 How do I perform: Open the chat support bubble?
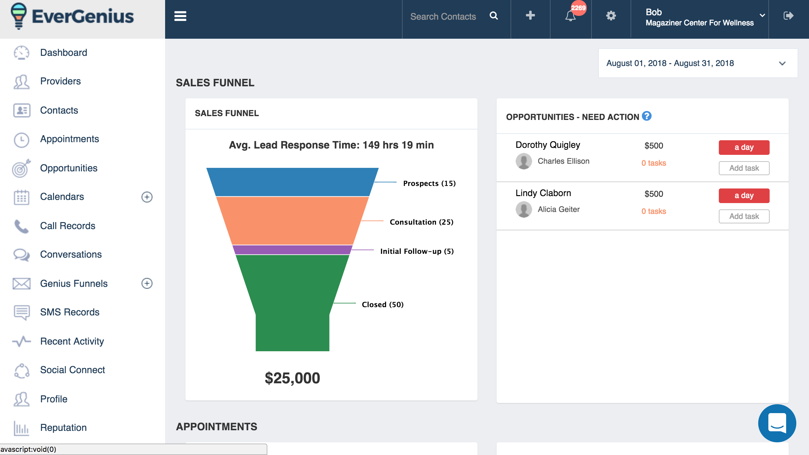pyautogui.click(x=777, y=423)
